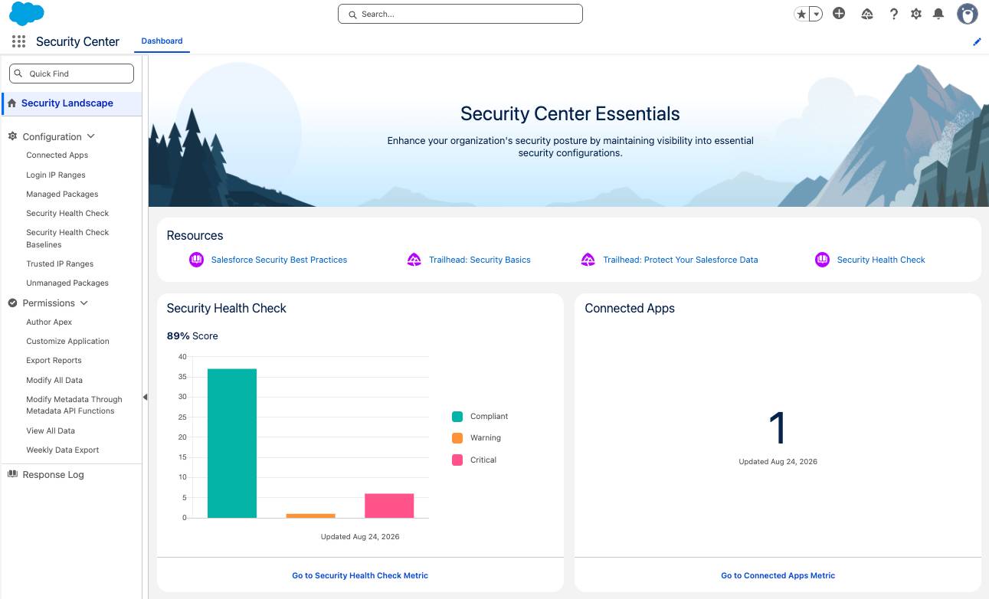Click the 89% Score text
Image resolution: width=989 pixels, height=599 pixels.
pyautogui.click(x=192, y=336)
